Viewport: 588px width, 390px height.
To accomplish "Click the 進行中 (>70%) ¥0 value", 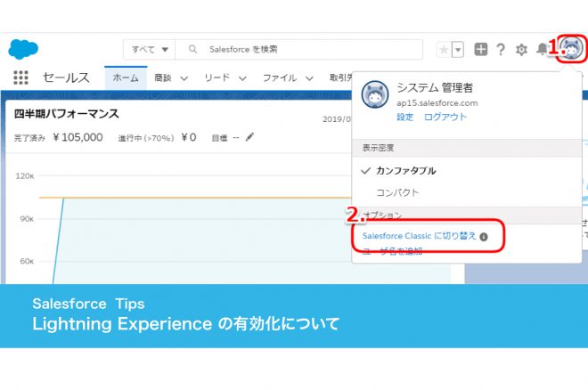I will tap(188, 137).
